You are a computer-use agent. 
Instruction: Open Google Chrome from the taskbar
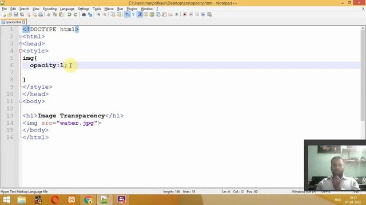tap(88, 200)
